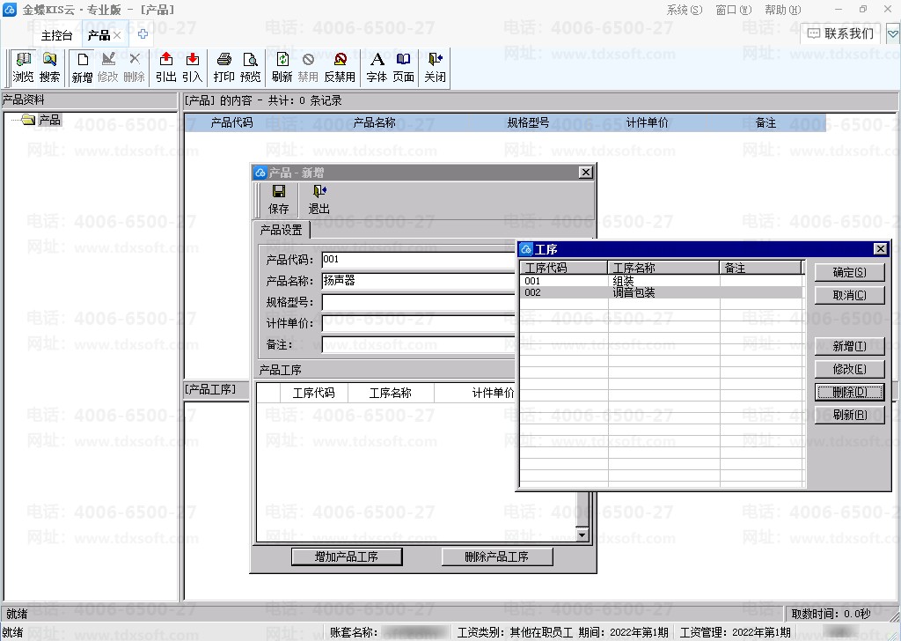The width and height of the screenshot is (901, 641).
Task: Open 预览 print preview from toolbar
Action: pos(251,68)
